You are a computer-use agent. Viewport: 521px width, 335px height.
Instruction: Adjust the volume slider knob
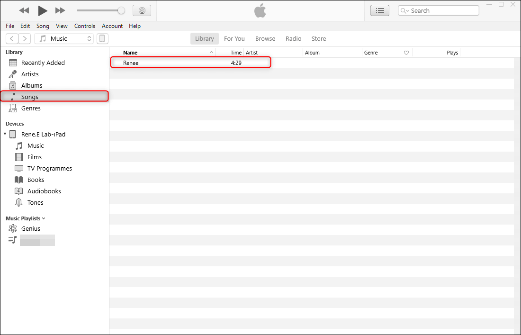pos(121,10)
